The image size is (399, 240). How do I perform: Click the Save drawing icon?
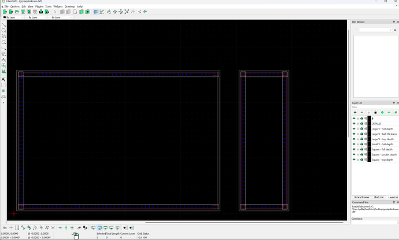(23, 12)
